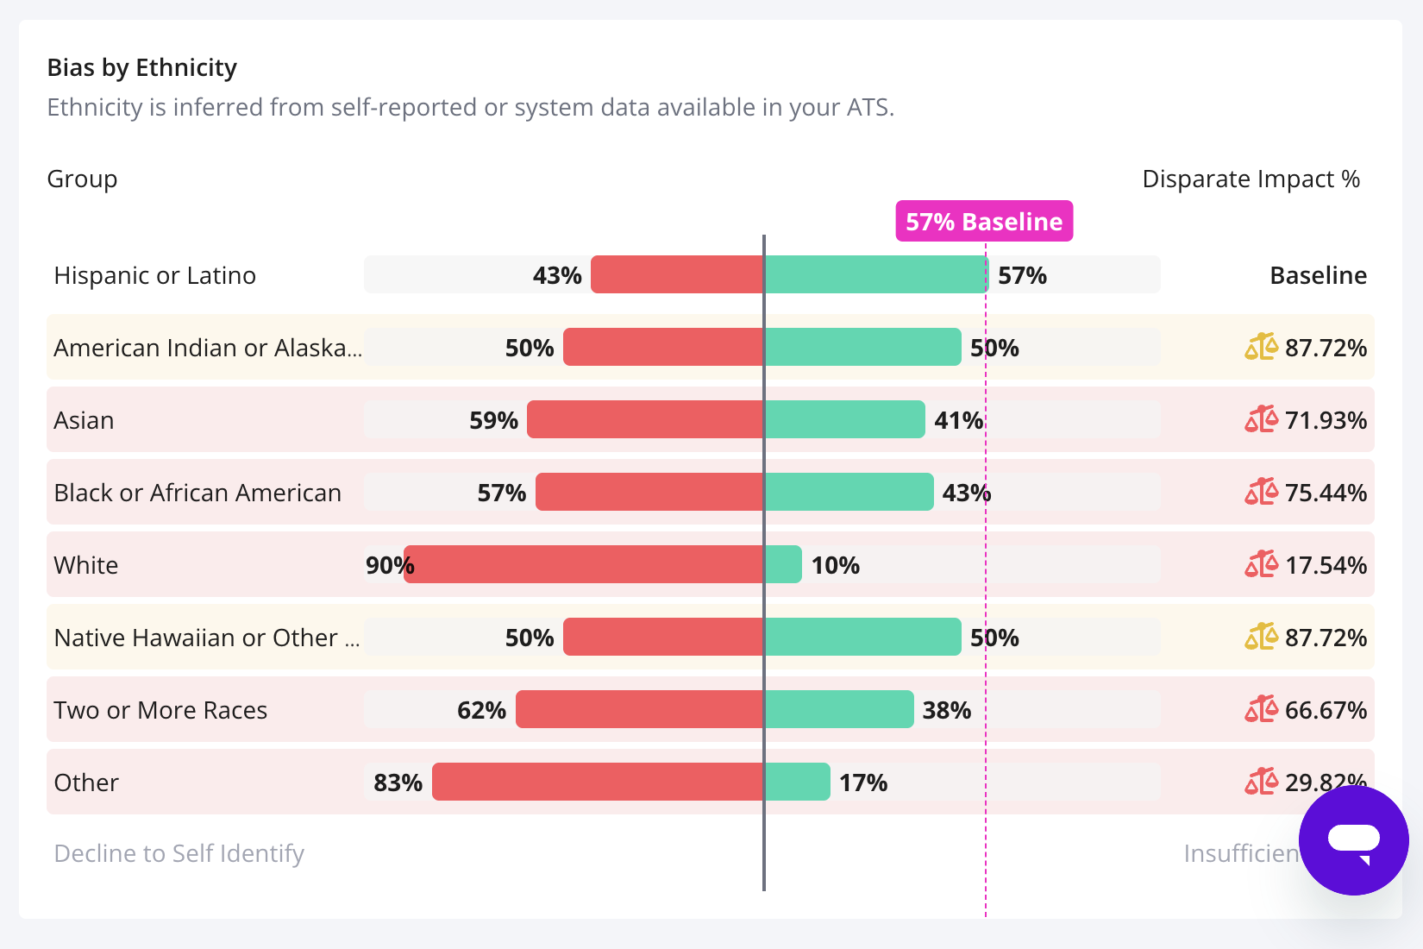Click the truncated Native Hawaiian or Other group name
Screen dimensions: 1423x949
click(x=207, y=638)
